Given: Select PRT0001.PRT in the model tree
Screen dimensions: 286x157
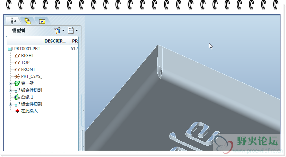Looking at the screenshot, I should pyautogui.click(x=27, y=48).
